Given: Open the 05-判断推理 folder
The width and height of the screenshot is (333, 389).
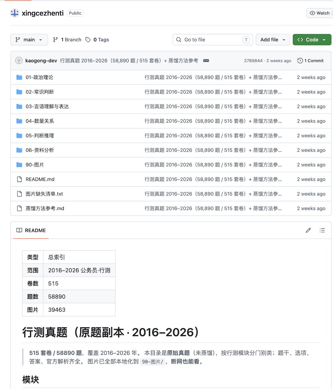Looking at the screenshot, I should pos(40,136).
